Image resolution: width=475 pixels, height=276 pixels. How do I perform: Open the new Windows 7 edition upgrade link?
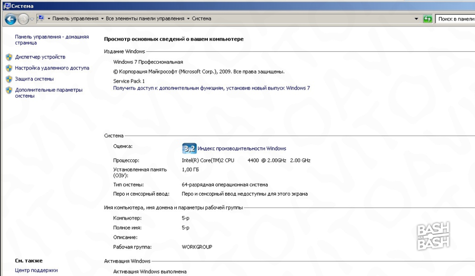tap(212, 88)
